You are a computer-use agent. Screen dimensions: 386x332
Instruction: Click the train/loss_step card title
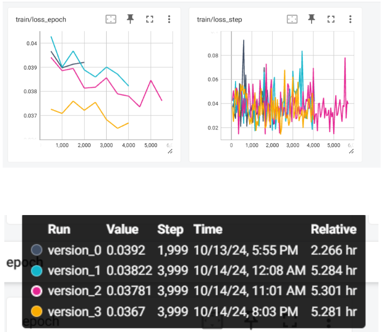(x=219, y=19)
